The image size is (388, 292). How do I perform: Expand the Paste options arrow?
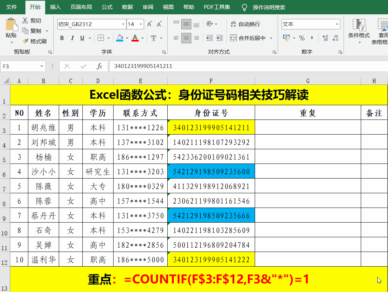pyautogui.click(x=11, y=42)
